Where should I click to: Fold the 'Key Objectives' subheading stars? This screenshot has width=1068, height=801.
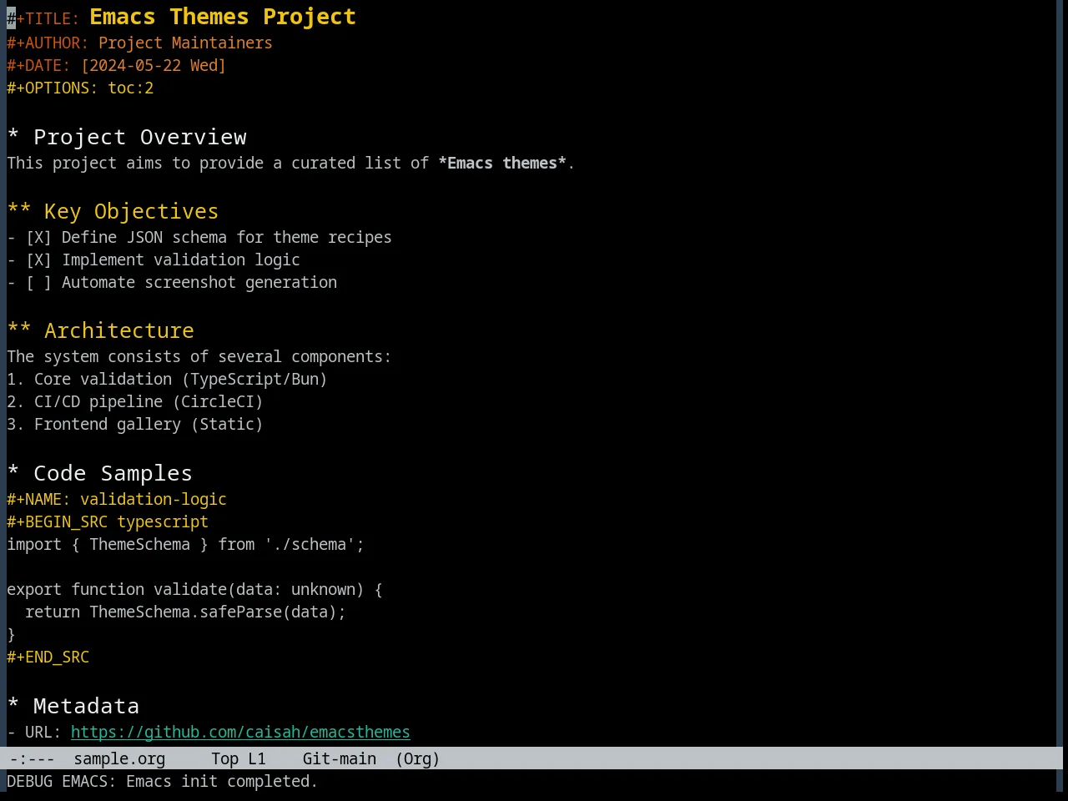point(19,211)
